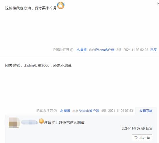159x143 pixels.
Task: Open the Android客户端 link
Action: pos(89,111)
